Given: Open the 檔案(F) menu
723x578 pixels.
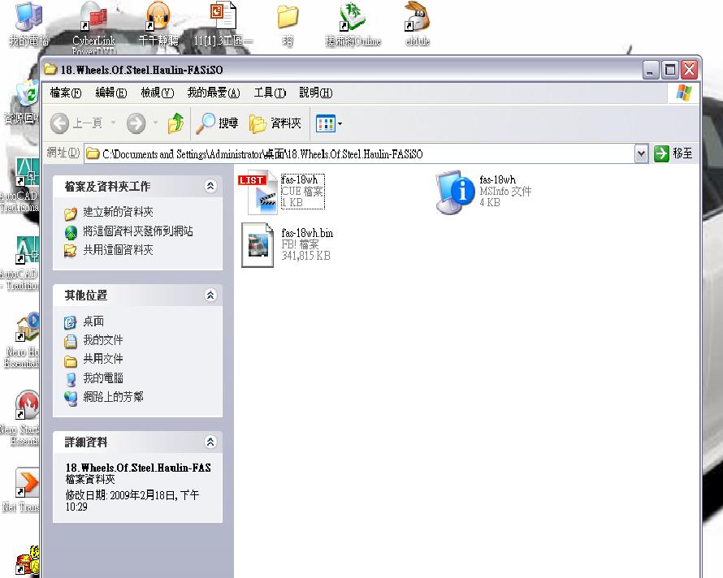Looking at the screenshot, I should (66, 93).
